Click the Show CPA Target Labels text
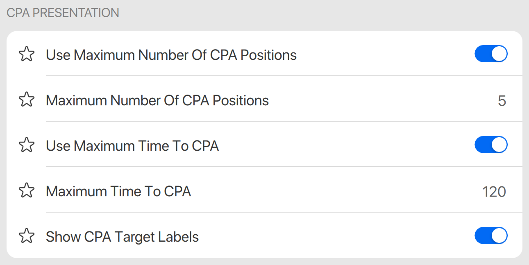 pos(122,237)
